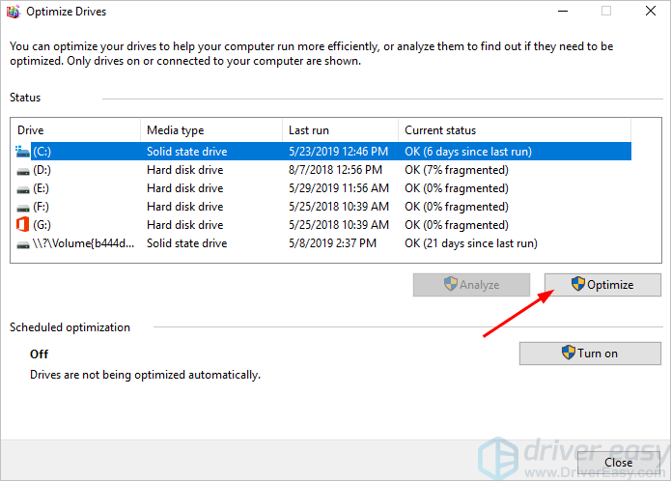Click the F: drive icon
Screen dimensions: 671x481
tap(24, 207)
